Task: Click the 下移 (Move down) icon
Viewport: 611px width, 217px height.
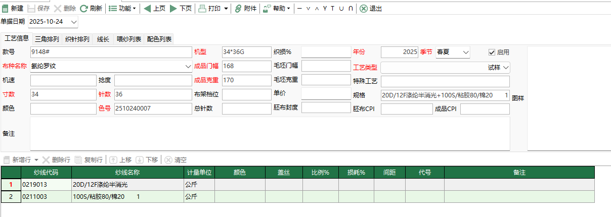Action: (140, 159)
